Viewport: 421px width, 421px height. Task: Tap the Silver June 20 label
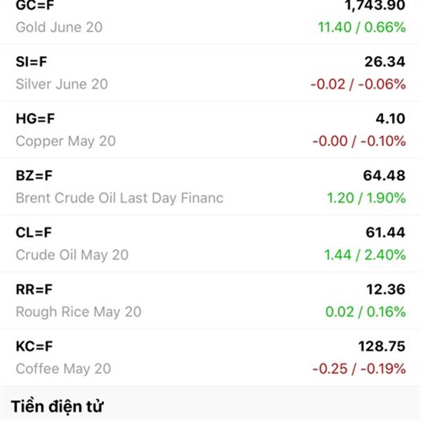(x=62, y=84)
